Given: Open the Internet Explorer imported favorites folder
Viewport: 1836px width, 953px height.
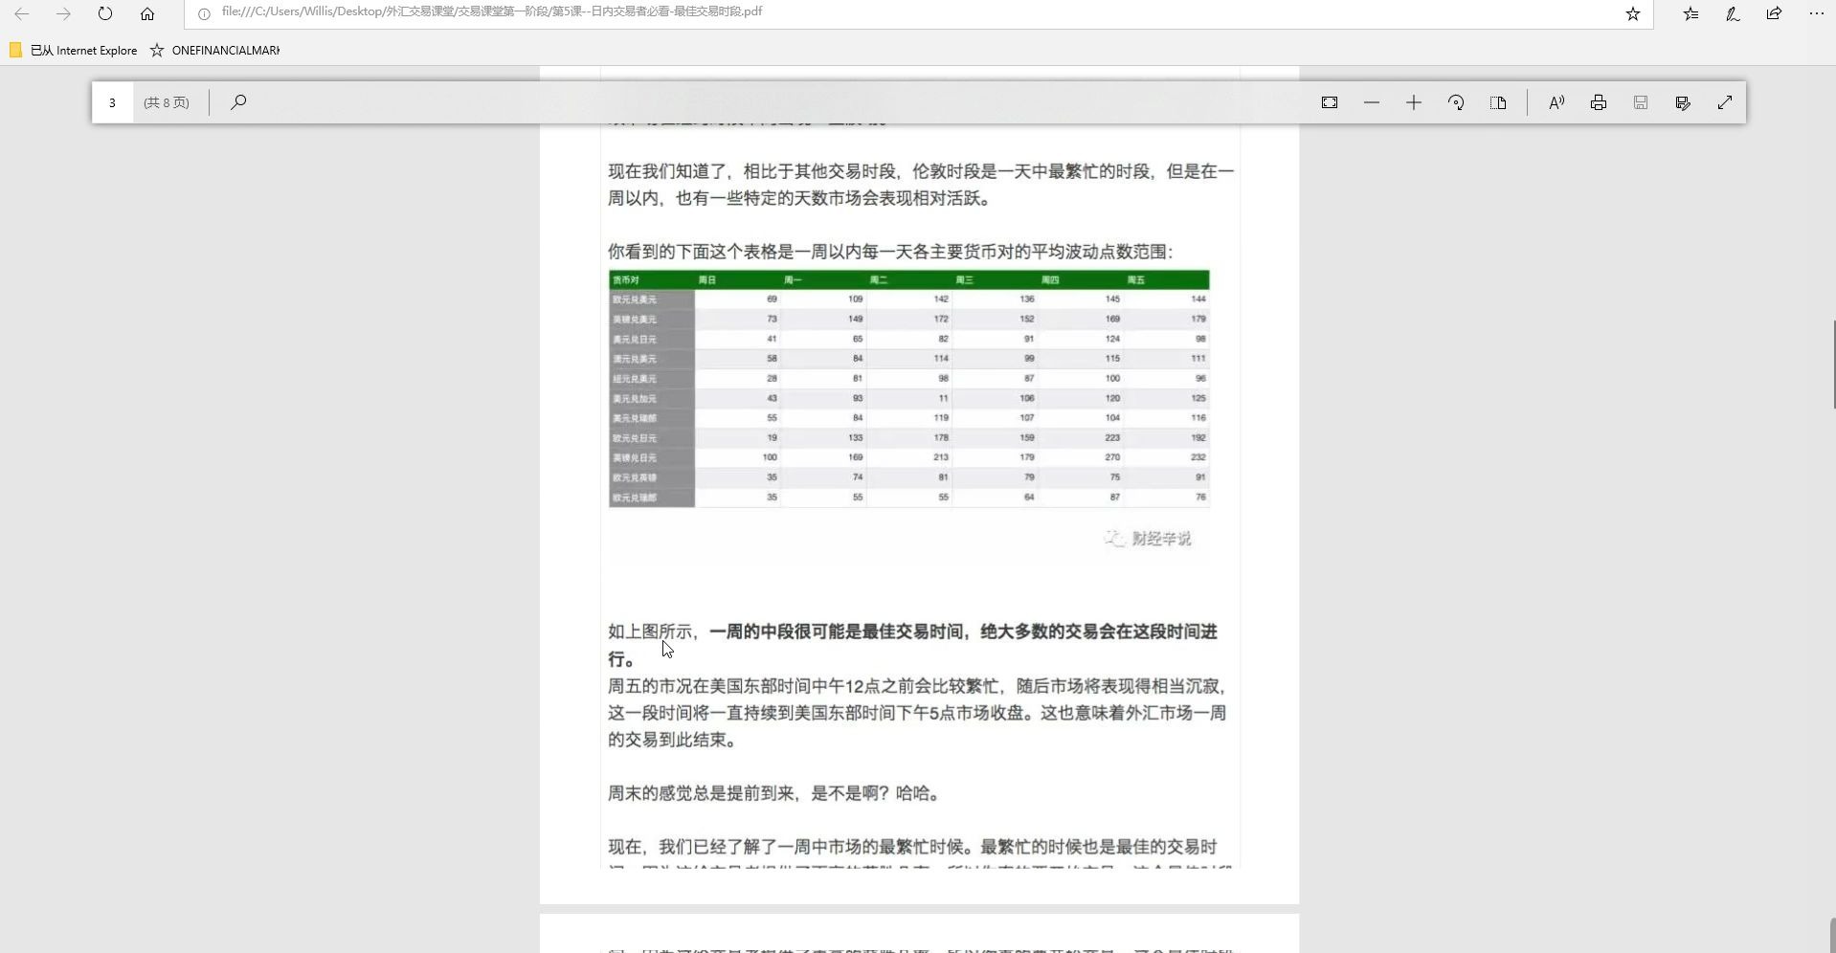Looking at the screenshot, I should point(74,50).
